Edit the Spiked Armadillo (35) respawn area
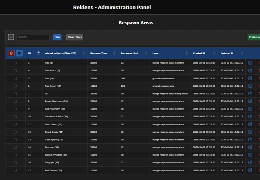Screen dimensions: 260x180 pos(250,155)
